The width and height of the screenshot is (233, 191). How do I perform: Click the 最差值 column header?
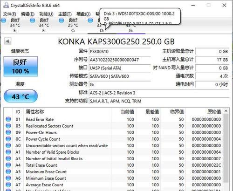[149, 111]
